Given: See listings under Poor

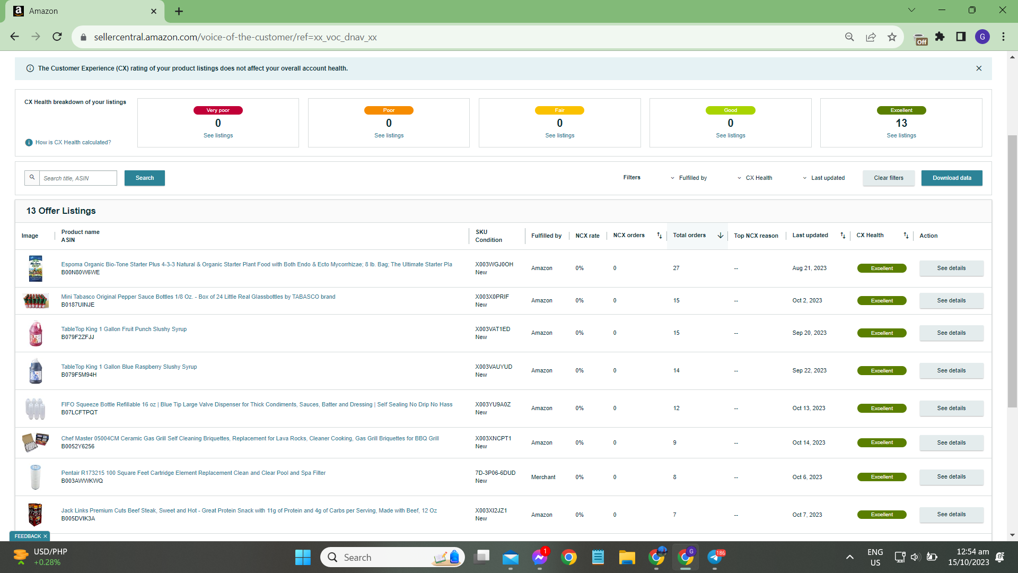Looking at the screenshot, I should pyautogui.click(x=389, y=136).
